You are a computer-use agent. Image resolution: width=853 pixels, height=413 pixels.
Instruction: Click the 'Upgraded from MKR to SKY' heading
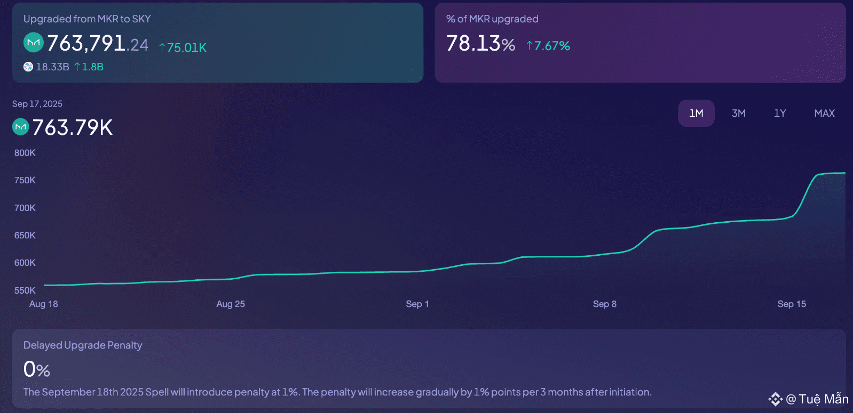click(x=87, y=19)
